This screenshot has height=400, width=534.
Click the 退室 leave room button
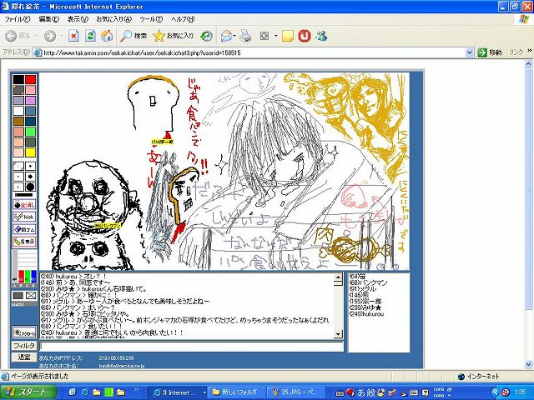[24, 357]
